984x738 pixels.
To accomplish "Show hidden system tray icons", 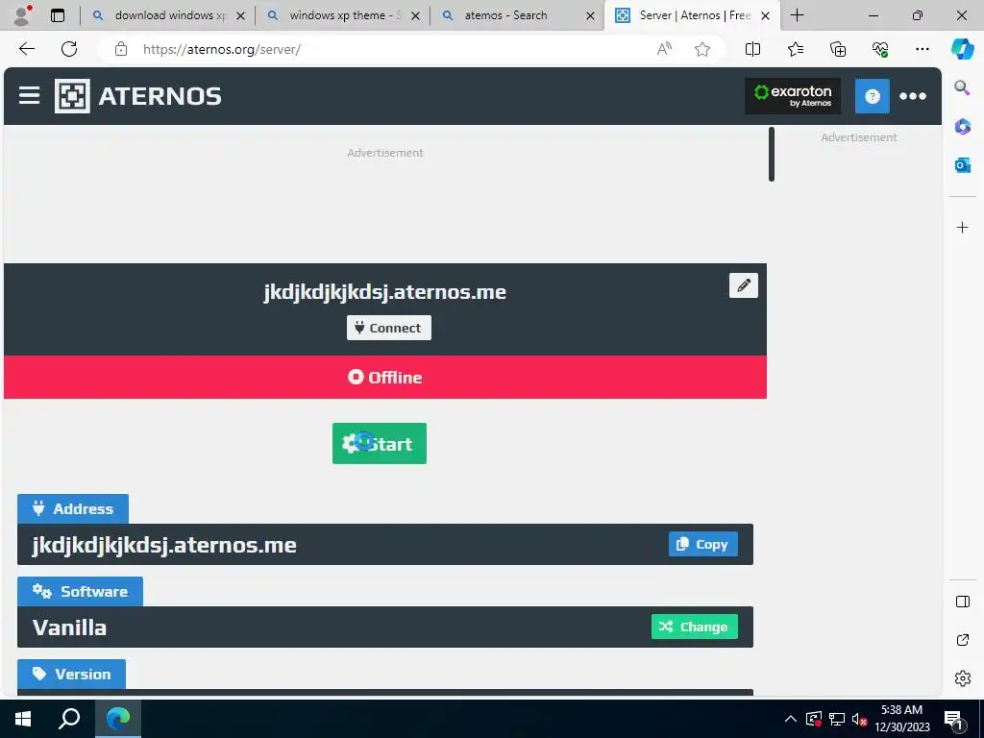I will click(791, 719).
